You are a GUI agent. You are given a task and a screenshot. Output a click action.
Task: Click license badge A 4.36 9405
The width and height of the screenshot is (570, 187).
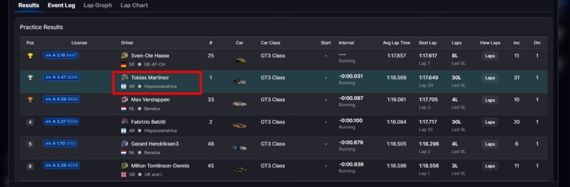pyautogui.click(x=61, y=100)
